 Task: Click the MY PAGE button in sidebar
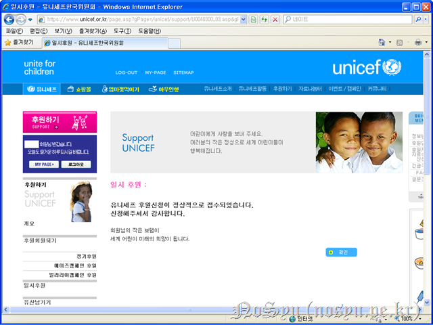43,164
